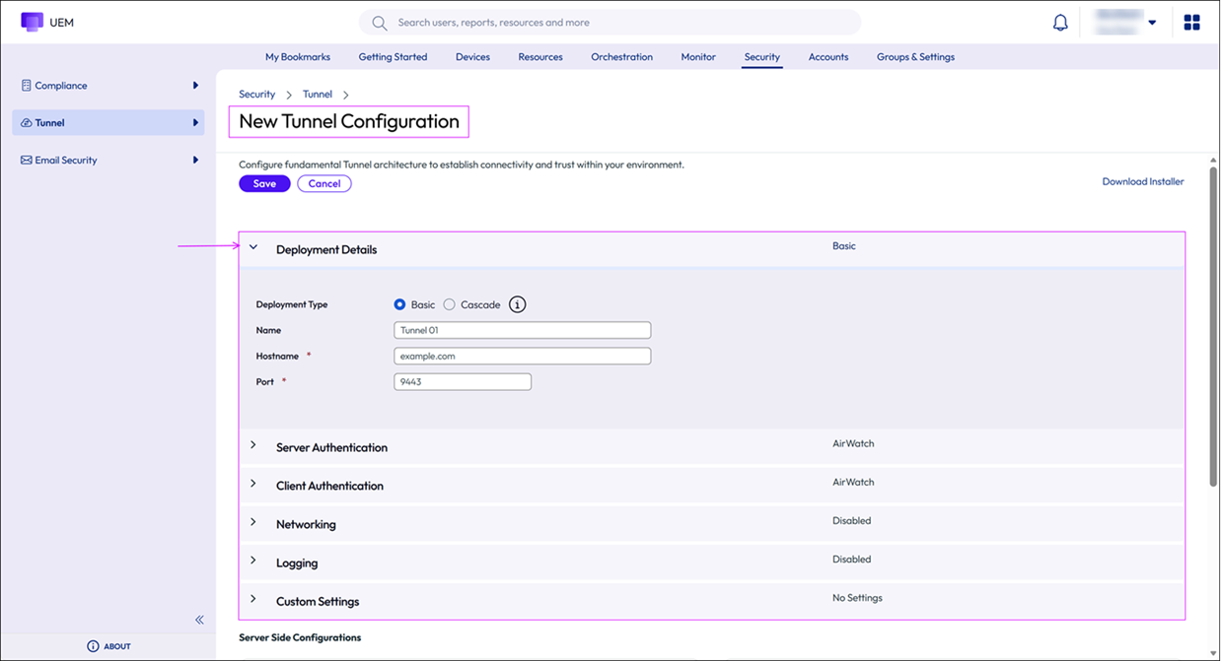Click the Hostname input field

point(522,356)
